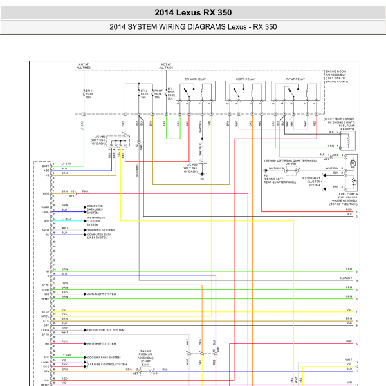
Task: Click the FPR terminal label
Action: point(46,380)
